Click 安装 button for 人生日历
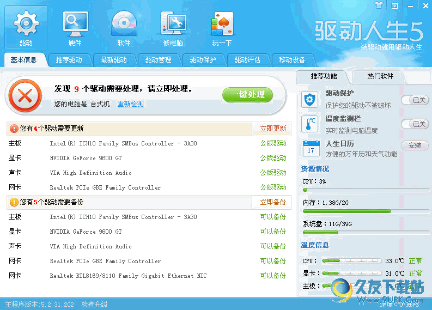This screenshot has width=432, height=310. click(x=415, y=145)
